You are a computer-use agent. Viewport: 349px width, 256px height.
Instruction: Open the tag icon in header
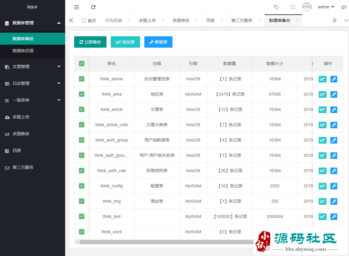tap(276, 7)
